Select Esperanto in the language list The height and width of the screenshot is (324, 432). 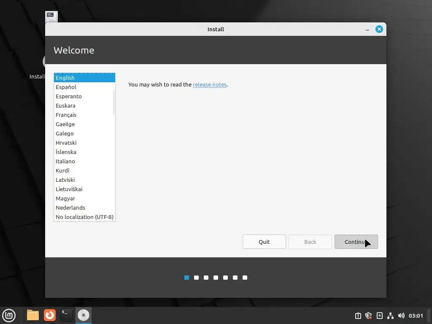pos(84,97)
